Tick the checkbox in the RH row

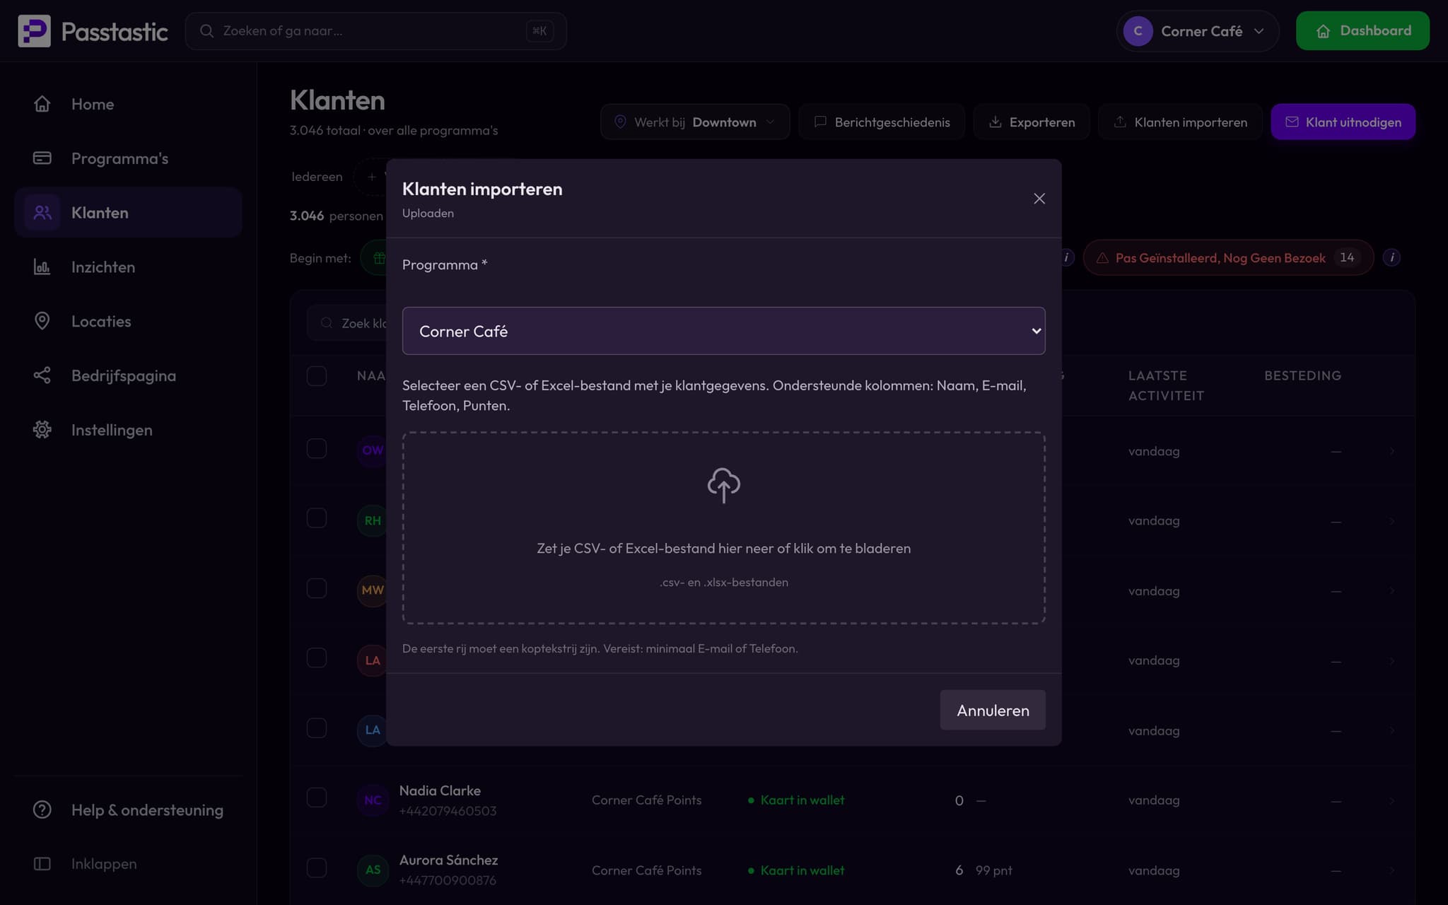point(317,518)
